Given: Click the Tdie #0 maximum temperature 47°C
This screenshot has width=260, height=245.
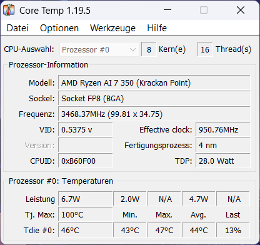Looking at the screenshot, I should [x=164, y=230].
